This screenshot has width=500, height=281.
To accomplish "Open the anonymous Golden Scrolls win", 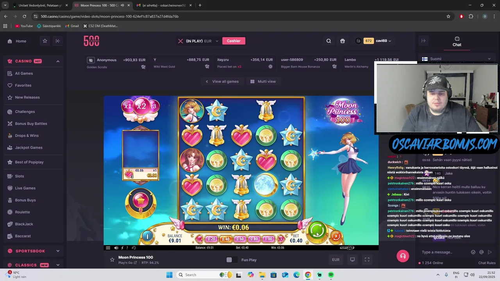I will click(116, 63).
